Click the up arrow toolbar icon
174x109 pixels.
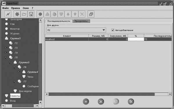[68, 14]
